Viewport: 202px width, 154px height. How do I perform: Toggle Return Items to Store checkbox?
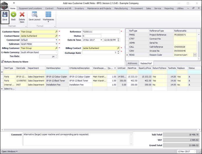pos(2,62)
